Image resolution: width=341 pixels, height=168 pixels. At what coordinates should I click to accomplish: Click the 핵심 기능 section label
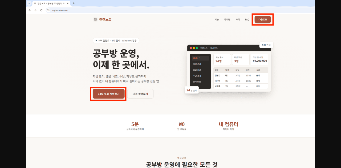click(x=182, y=158)
